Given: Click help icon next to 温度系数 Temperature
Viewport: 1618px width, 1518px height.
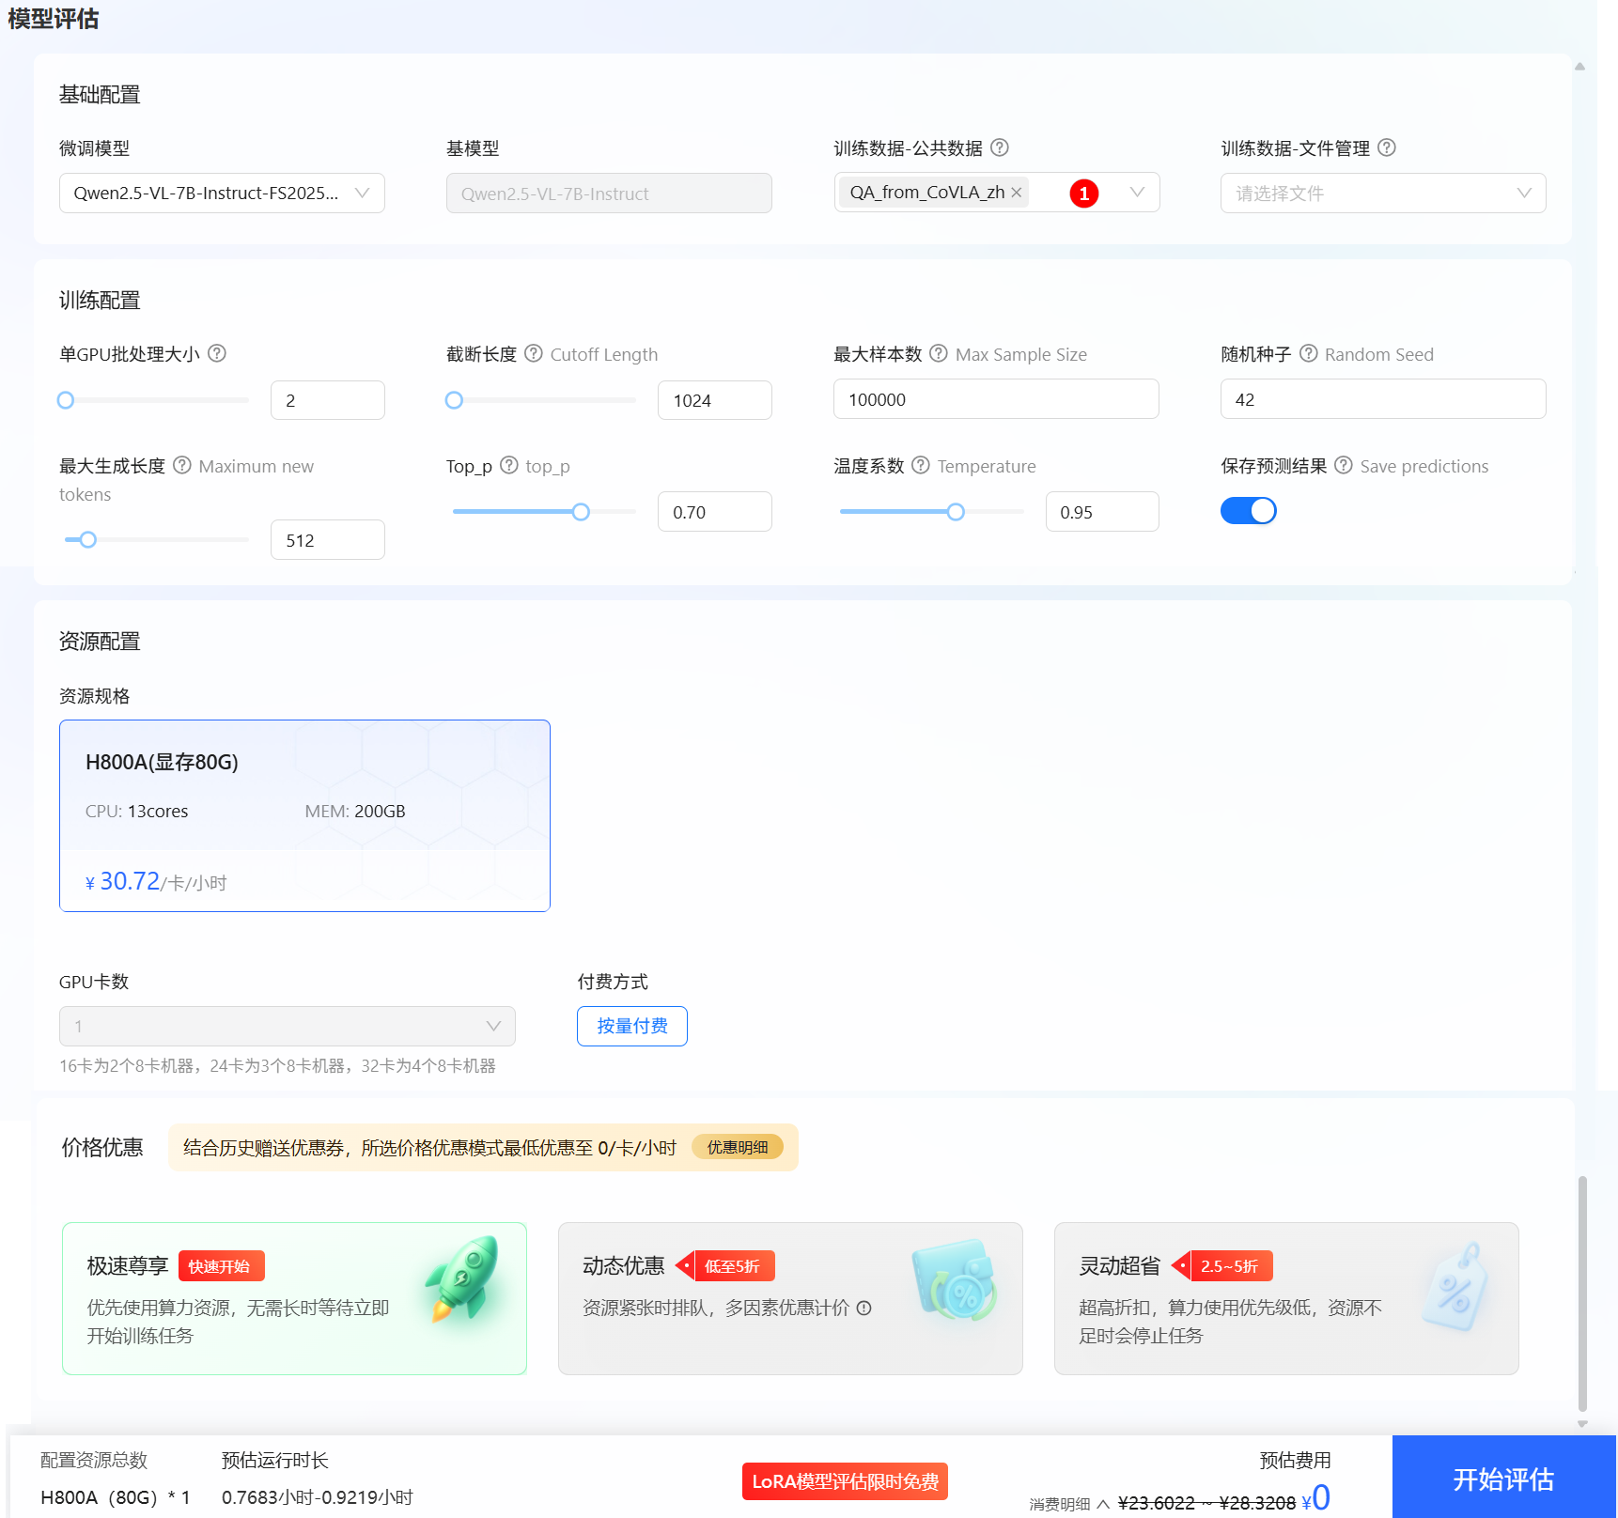Looking at the screenshot, I should pyautogui.click(x=921, y=465).
